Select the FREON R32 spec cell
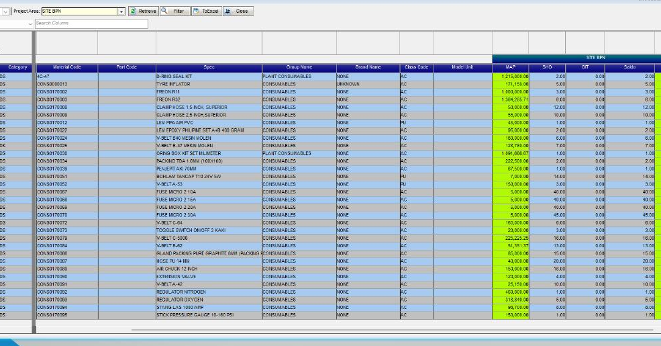661x346 pixels. 209,99
